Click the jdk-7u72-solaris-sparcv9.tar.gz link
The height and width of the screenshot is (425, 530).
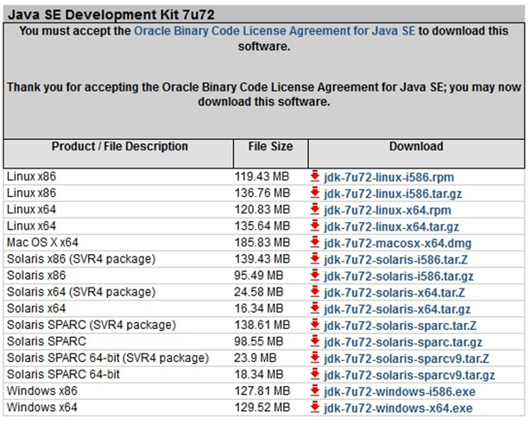coord(409,374)
